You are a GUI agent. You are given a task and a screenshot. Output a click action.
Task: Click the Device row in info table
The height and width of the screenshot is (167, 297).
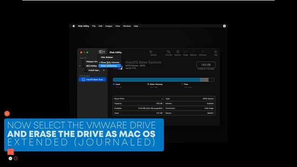click(x=189, y=113)
